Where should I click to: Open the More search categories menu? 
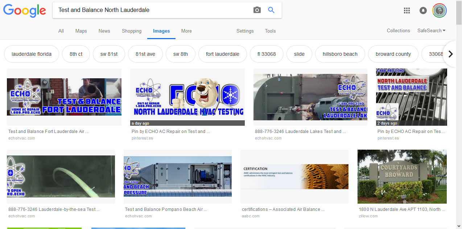[x=186, y=31]
